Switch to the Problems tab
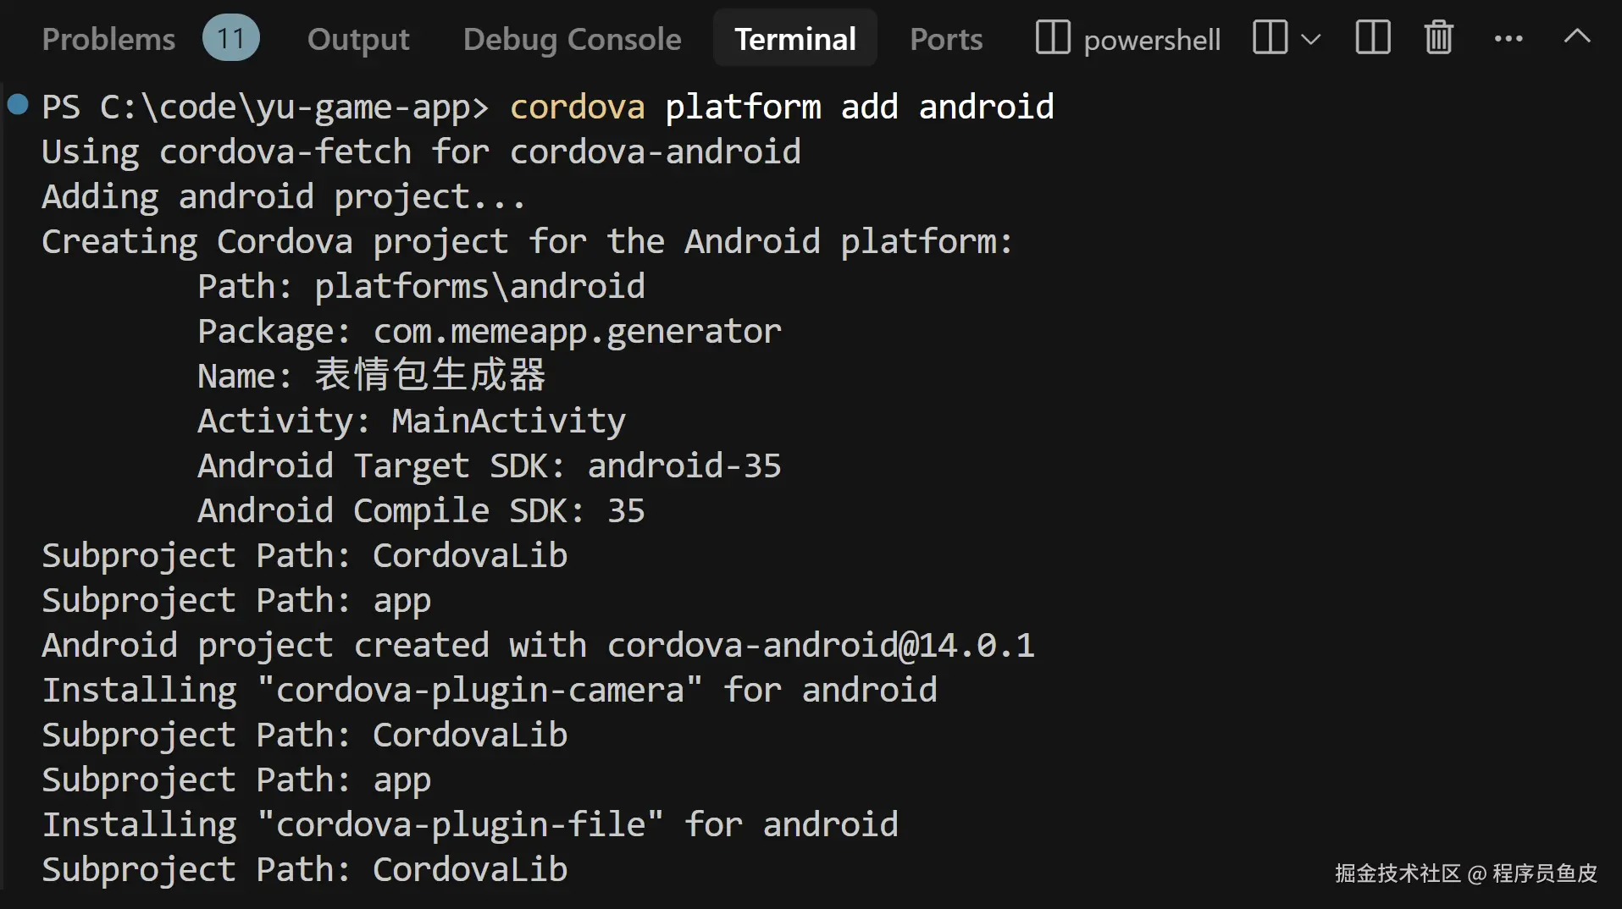The image size is (1622, 909). 108,39
